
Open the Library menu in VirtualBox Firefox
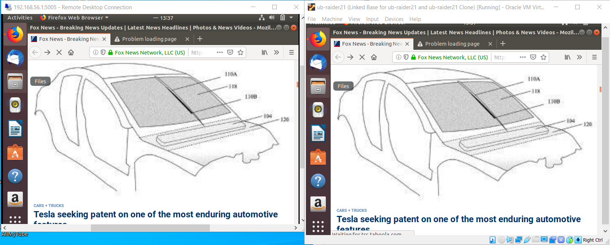[568, 57]
